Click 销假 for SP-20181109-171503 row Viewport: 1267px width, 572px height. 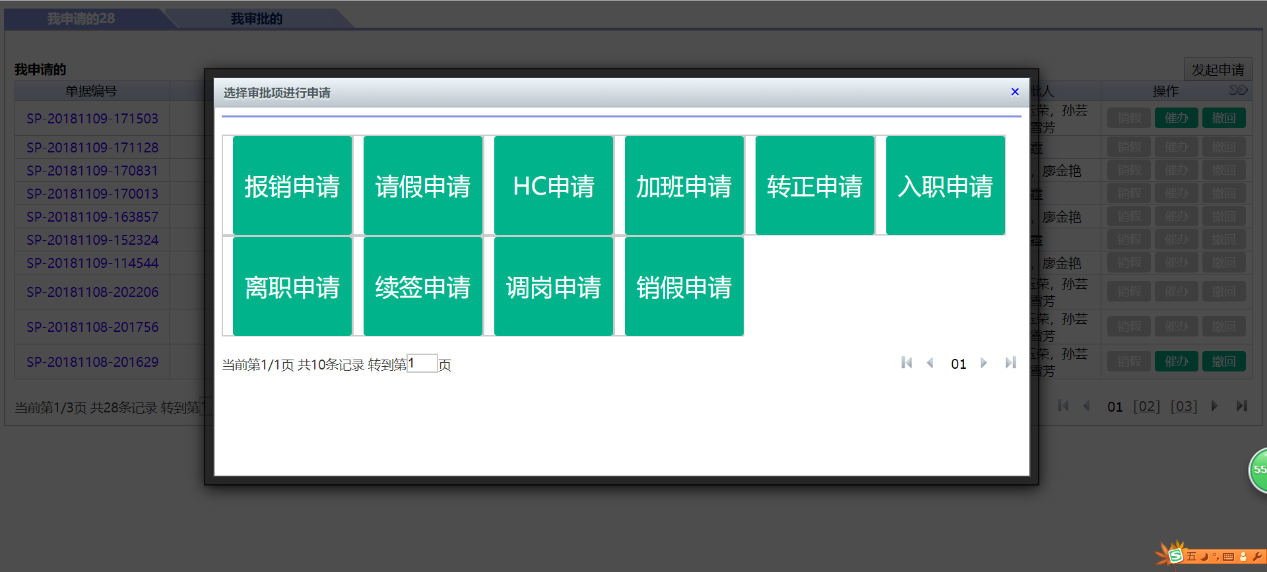1129,118
